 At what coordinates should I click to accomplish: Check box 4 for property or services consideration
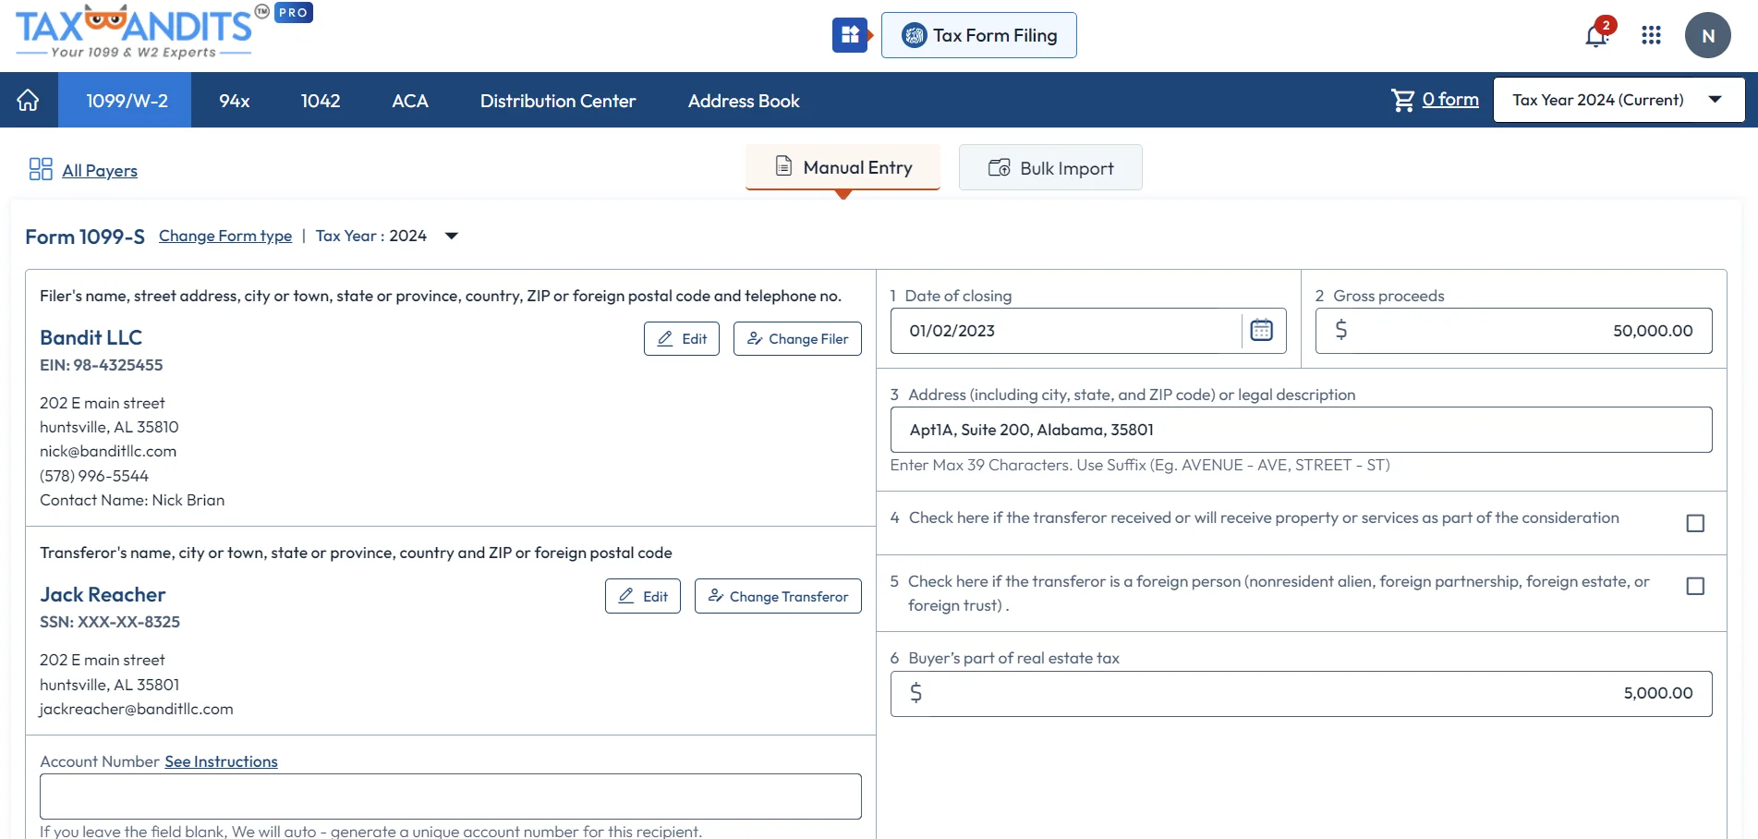pyautogui.click(x=1694, y=523)
